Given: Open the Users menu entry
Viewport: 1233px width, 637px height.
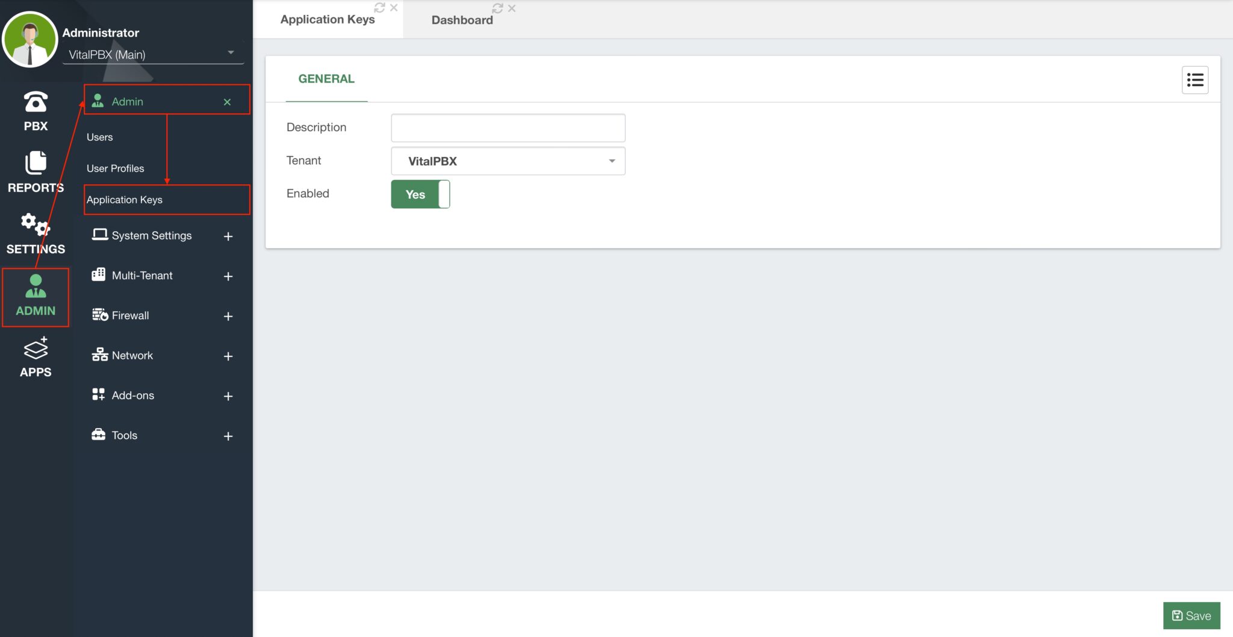Looking at the screenshot, I should click(99, 137).
